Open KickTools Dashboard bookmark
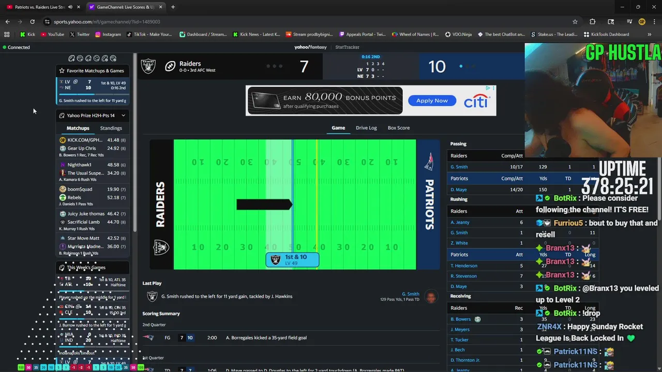 (606, 34)
